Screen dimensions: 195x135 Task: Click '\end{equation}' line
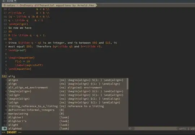click(x=20, y=69)
